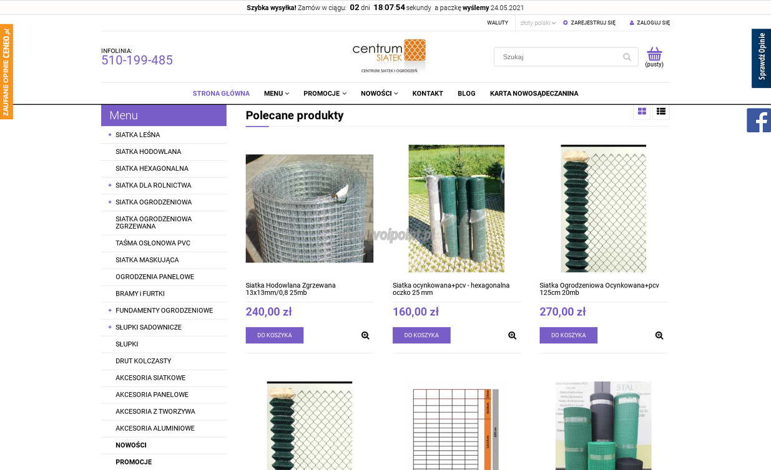
Task: Add the 240,00 zł product to the basket
Action: pyautogui.click(x=275, y=335)
